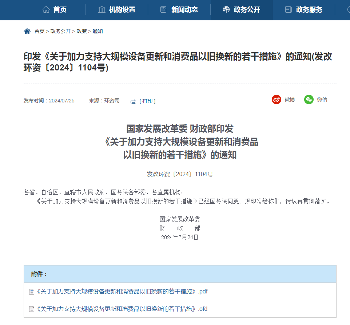Click the page title starting with 印发《关于加力支持

point(178,62)
